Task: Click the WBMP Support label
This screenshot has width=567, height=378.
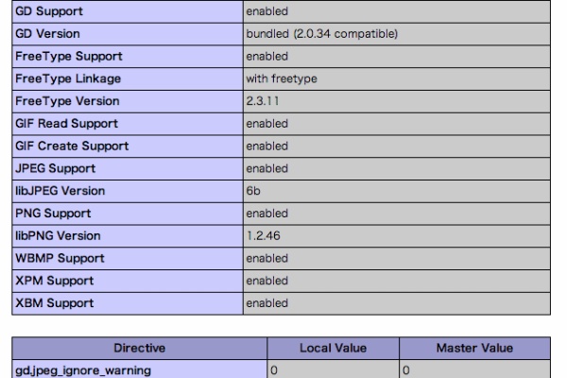Action: coord(60,258)
